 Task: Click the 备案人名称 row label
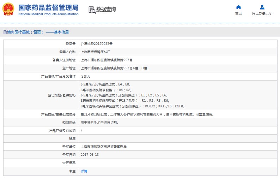(67, 52)
